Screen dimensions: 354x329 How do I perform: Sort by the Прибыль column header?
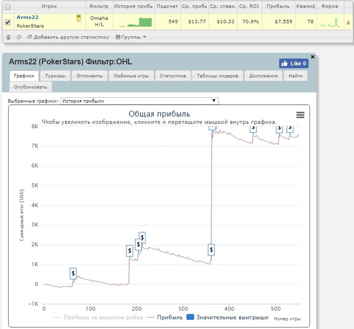278,6
